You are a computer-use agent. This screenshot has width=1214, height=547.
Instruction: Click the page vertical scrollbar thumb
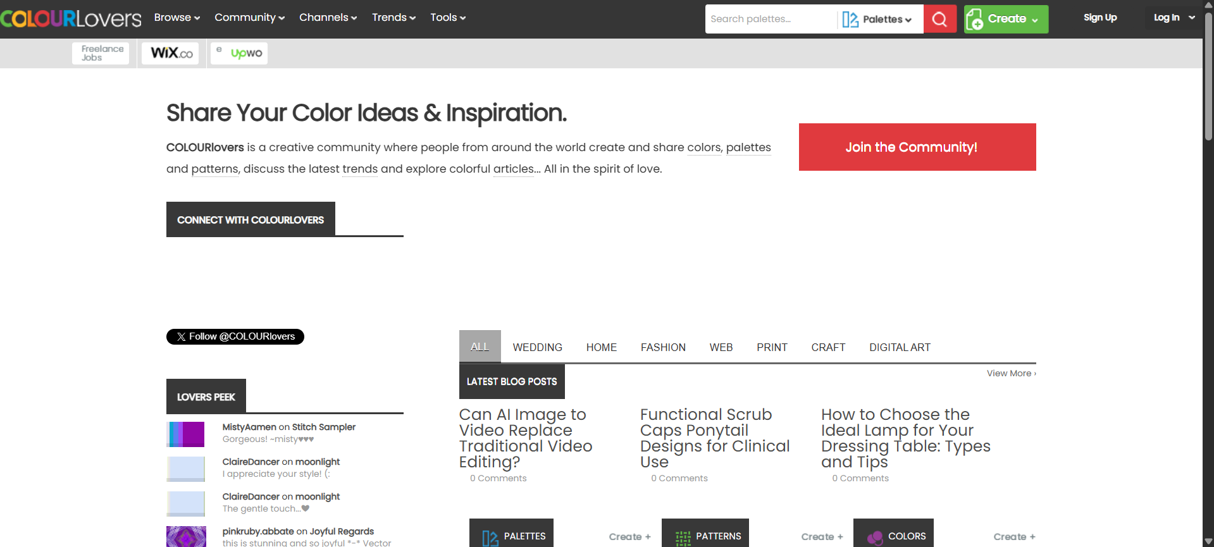coord(1208,76)
